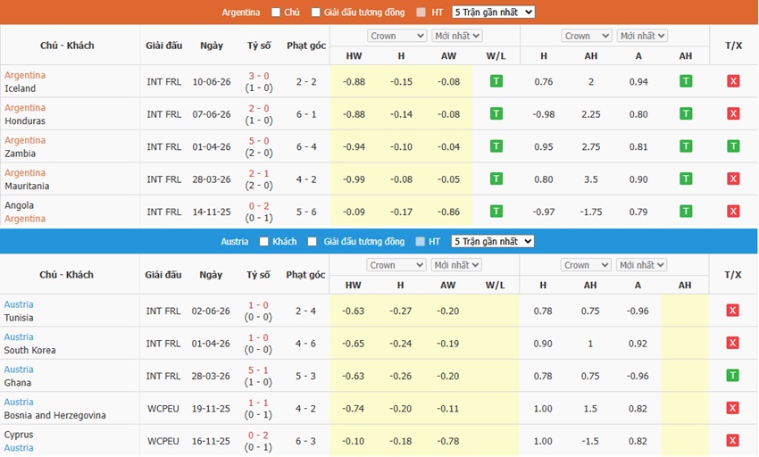This screenshot has width=759, height=457.
Task: Open first Crown dropdown in Argentina table
Action: (397, 36)
